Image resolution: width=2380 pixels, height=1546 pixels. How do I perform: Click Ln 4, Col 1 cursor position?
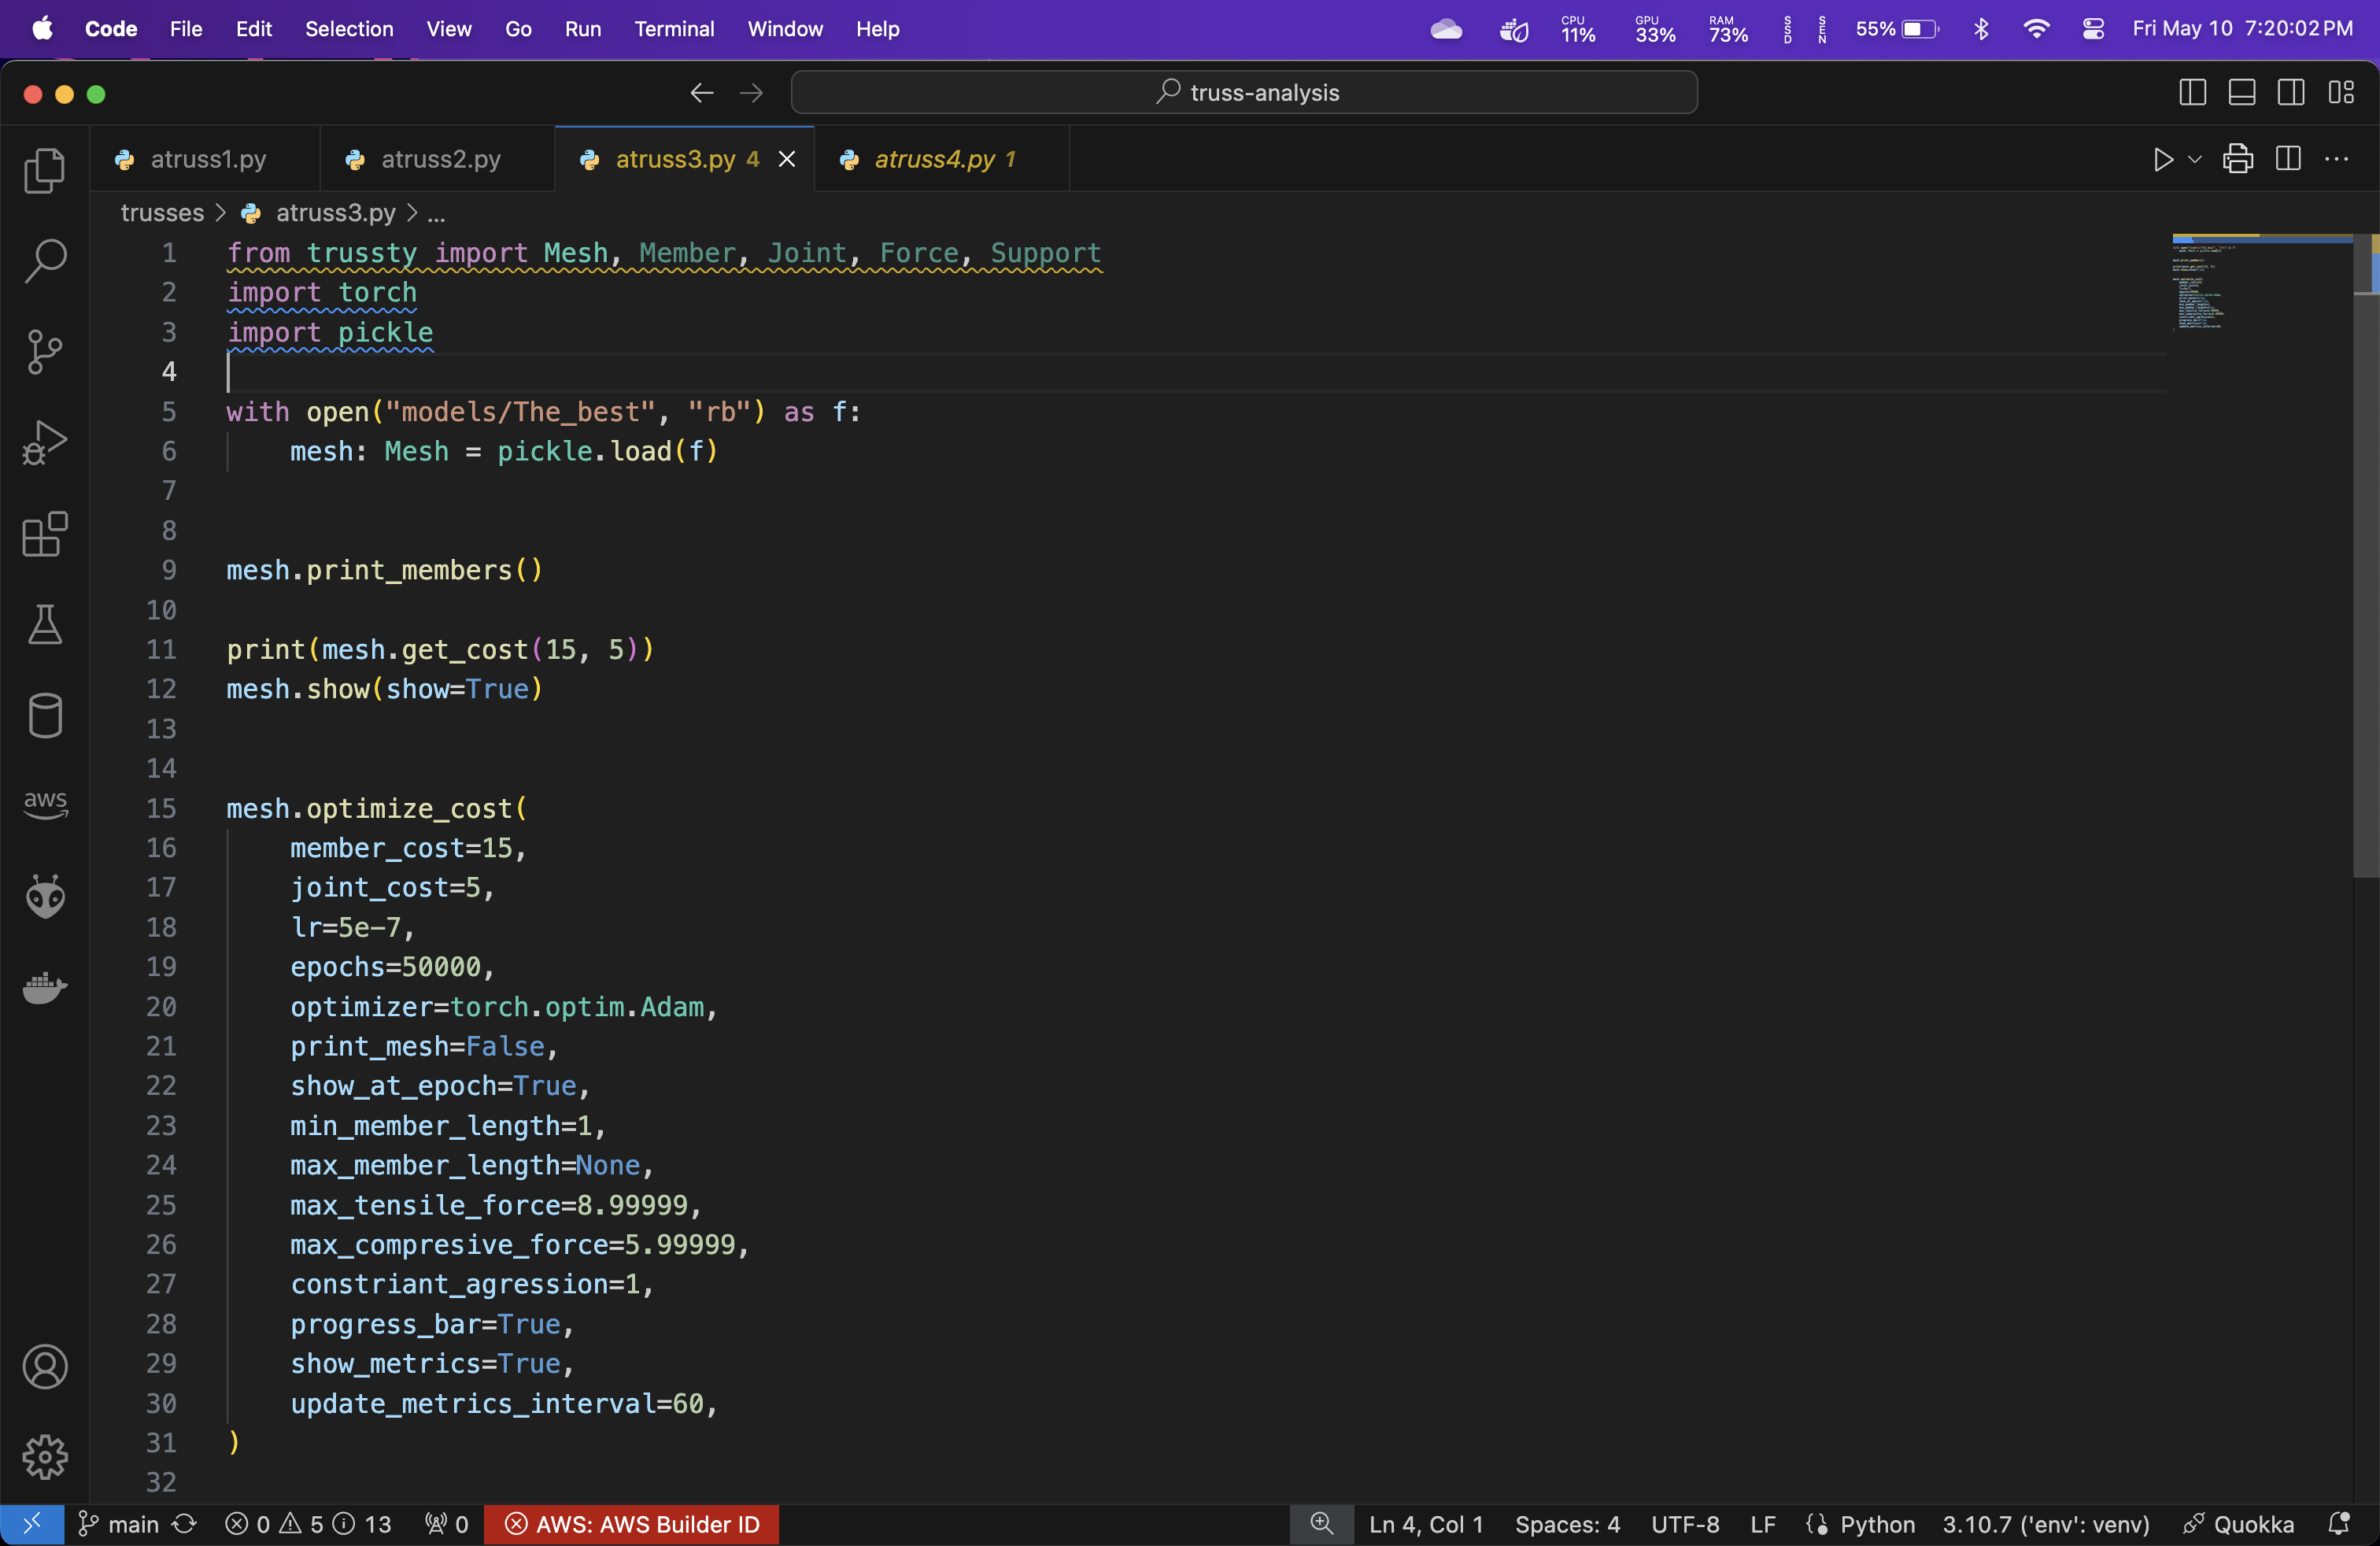[x=1426, y=1525]
